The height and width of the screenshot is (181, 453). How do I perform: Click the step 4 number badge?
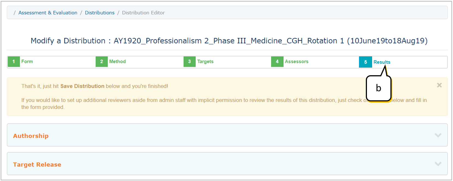click(x=277, y=62)
